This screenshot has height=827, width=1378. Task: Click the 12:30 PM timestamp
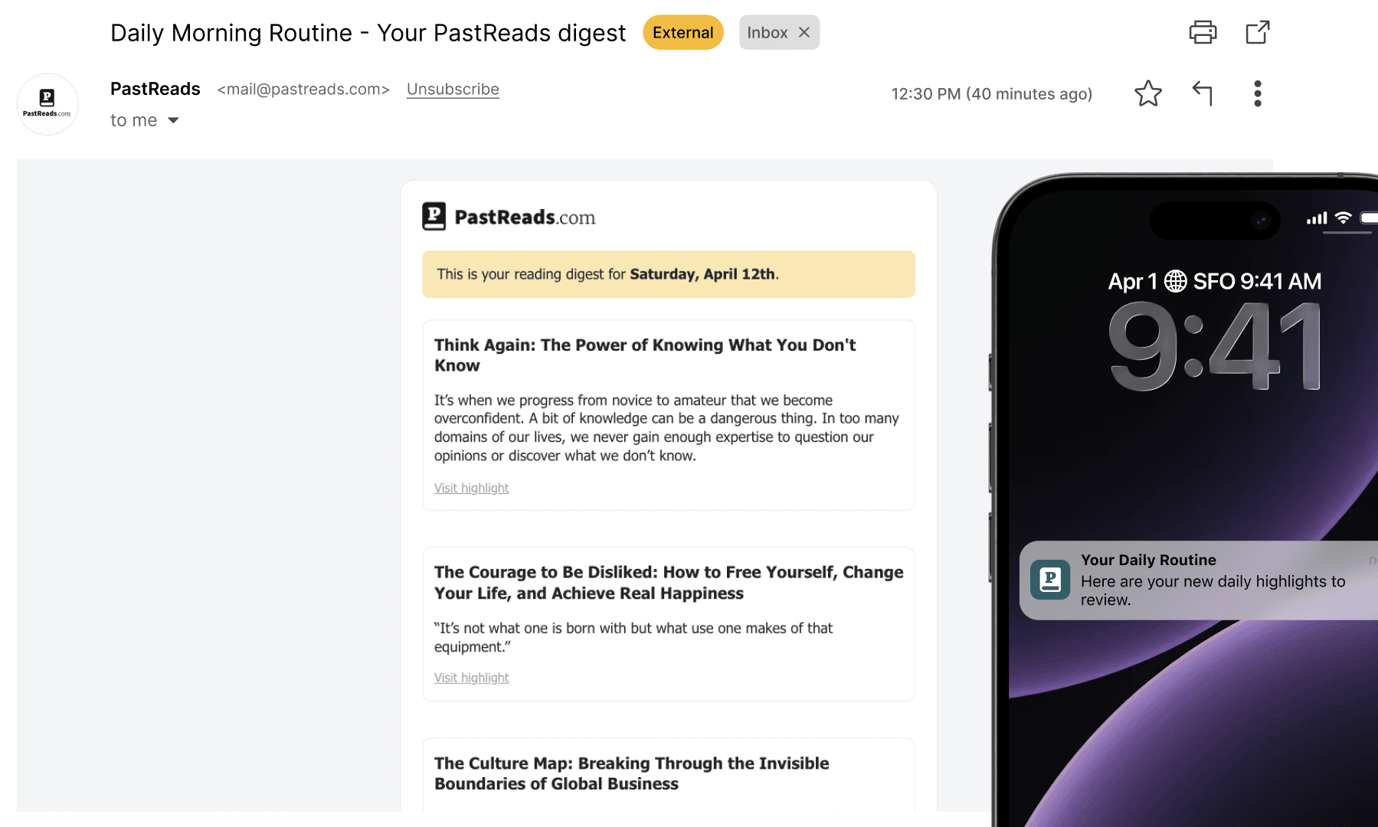pos(992,93)
